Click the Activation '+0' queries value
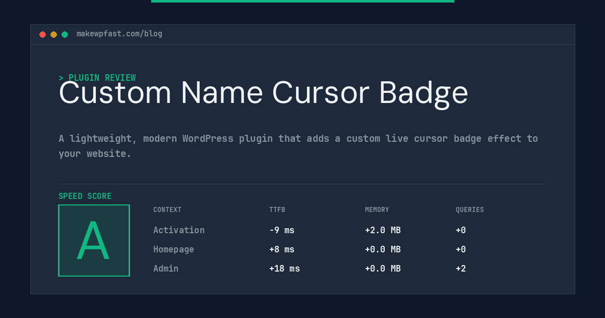 [x=461, y=230]
